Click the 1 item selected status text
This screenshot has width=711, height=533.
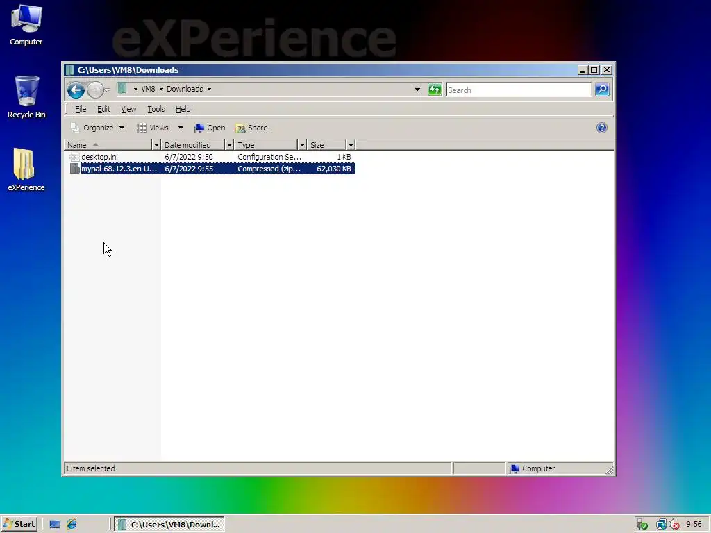coord(90,468)
